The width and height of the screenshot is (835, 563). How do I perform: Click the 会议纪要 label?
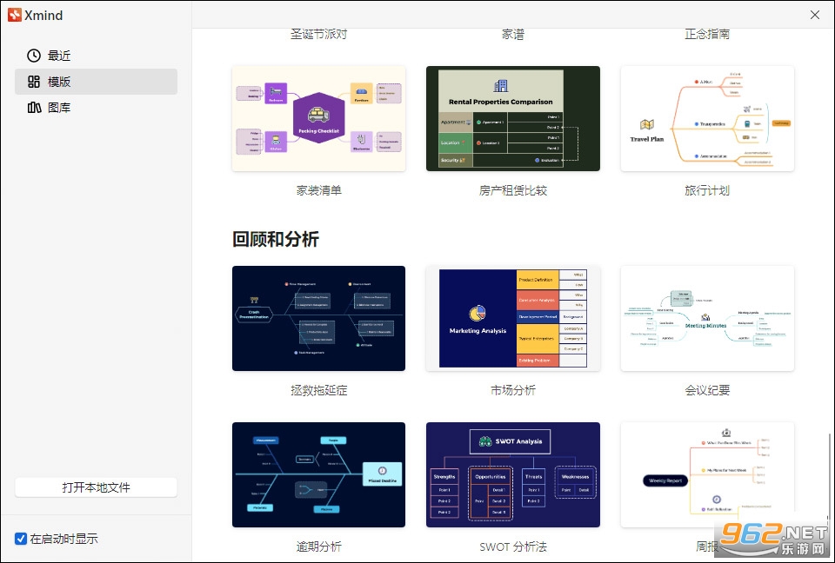[x=707, y=390]
